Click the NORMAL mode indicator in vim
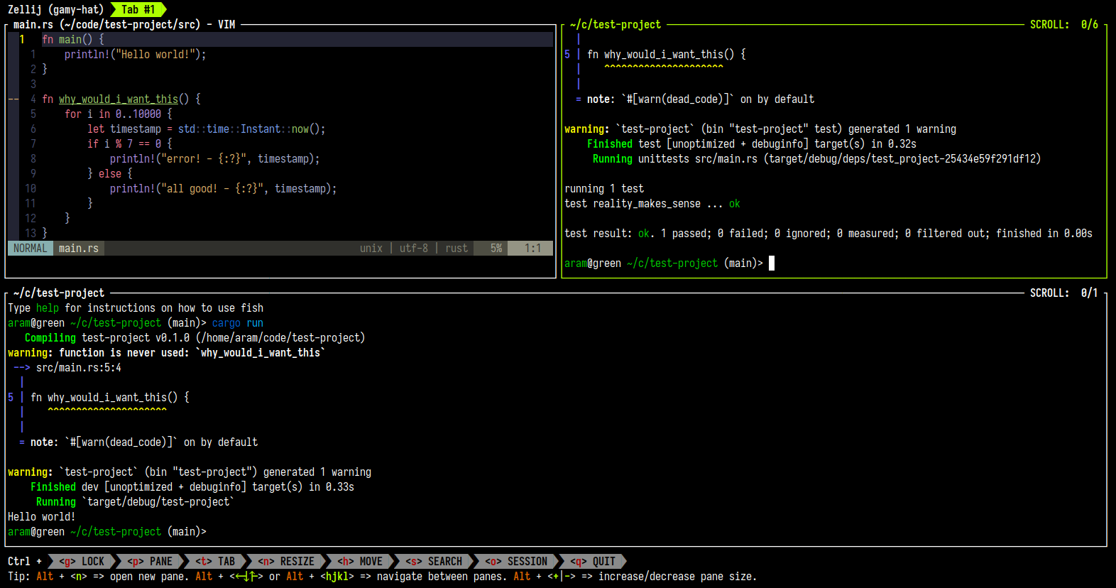Image resolution: width=1116 pixels, height=588 pixels. tap(30, 248)
